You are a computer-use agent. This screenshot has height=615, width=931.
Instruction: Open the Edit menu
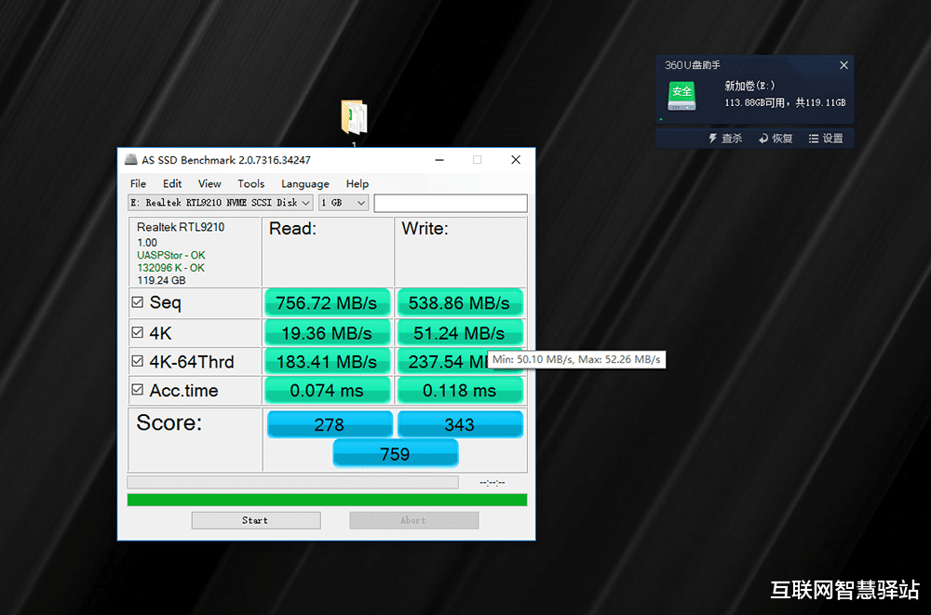tap(172, 183)
